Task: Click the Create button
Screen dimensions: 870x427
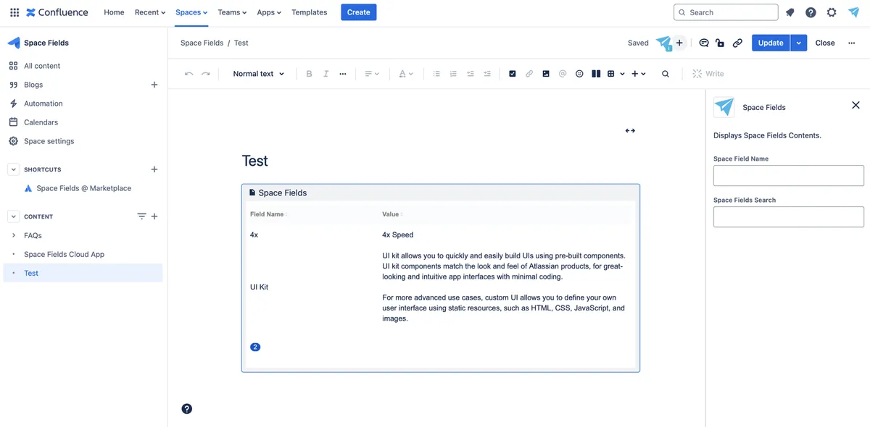Action: click(x=359, y=12)
